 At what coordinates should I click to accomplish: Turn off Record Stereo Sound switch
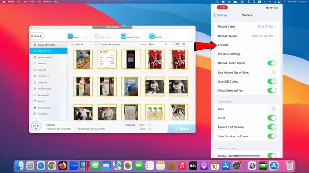272,63
